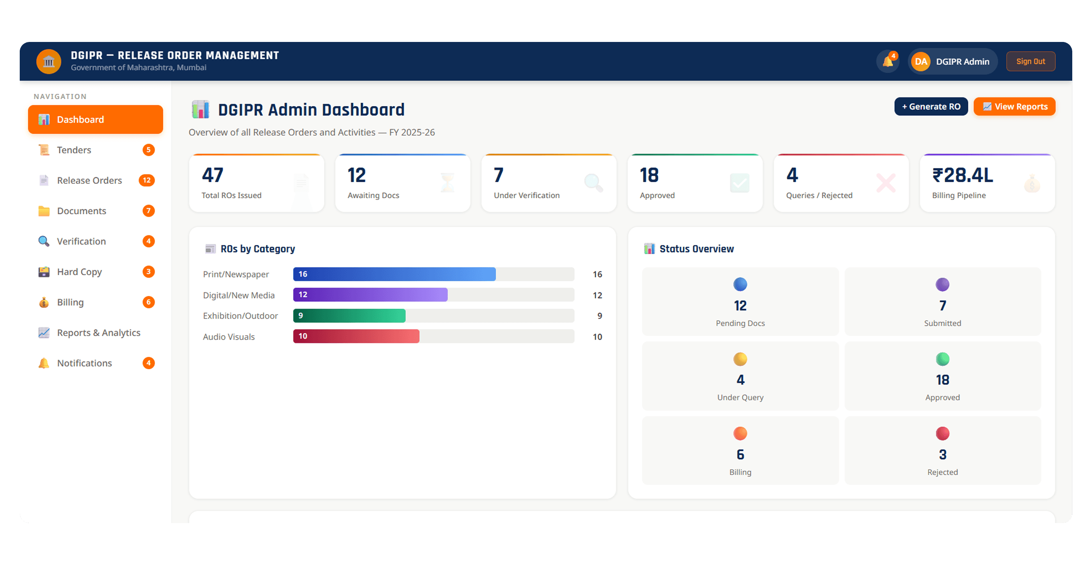This screenshot has width=1092, height=565.
Task: Click the DA avatar circle
Action: click(x=920, y=62)
